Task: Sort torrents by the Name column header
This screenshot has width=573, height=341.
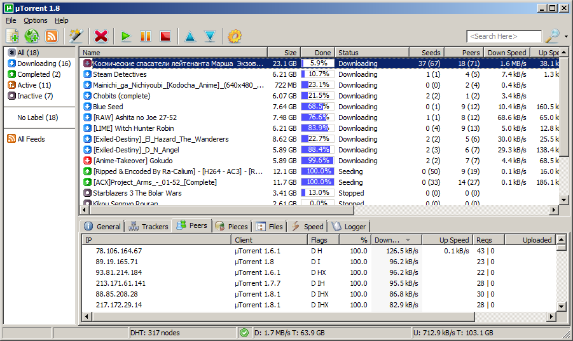Action: click(x=174, y=53)
